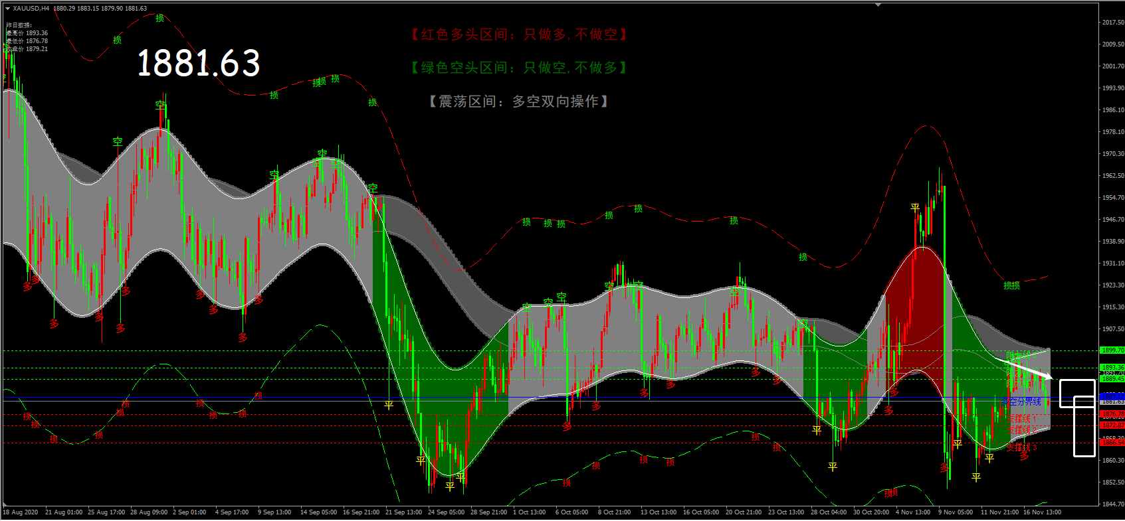Click the 1852.50 price scale value
Viewport: 1125px width, 521px height.
[x=1113, y=483]
